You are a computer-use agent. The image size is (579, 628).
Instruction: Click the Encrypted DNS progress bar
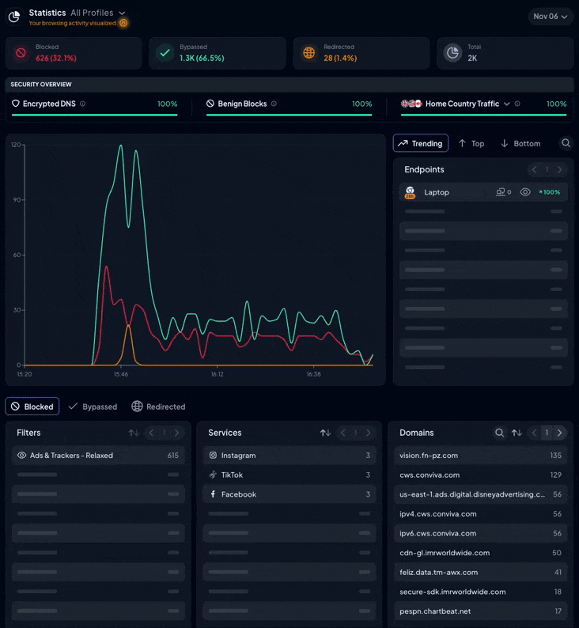click(95, 115)
